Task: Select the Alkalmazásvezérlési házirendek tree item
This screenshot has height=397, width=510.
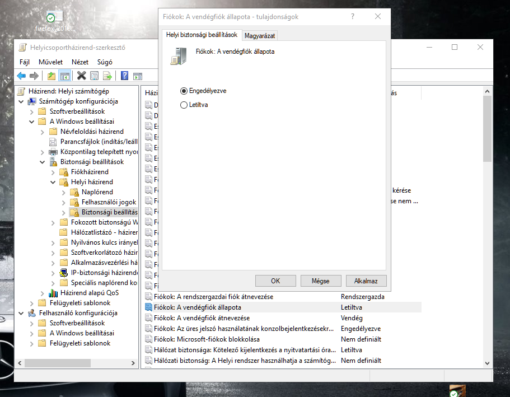Action: (x=99, y=263)
